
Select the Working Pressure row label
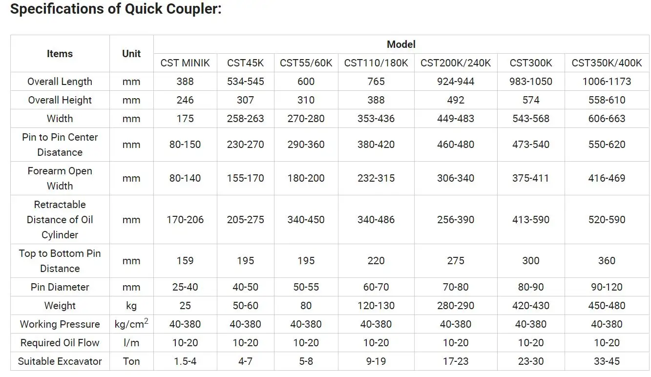60,324
